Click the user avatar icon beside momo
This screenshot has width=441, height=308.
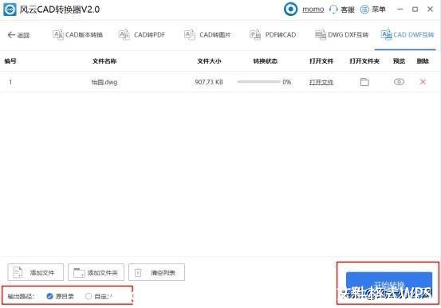click(x=290, y=10)
